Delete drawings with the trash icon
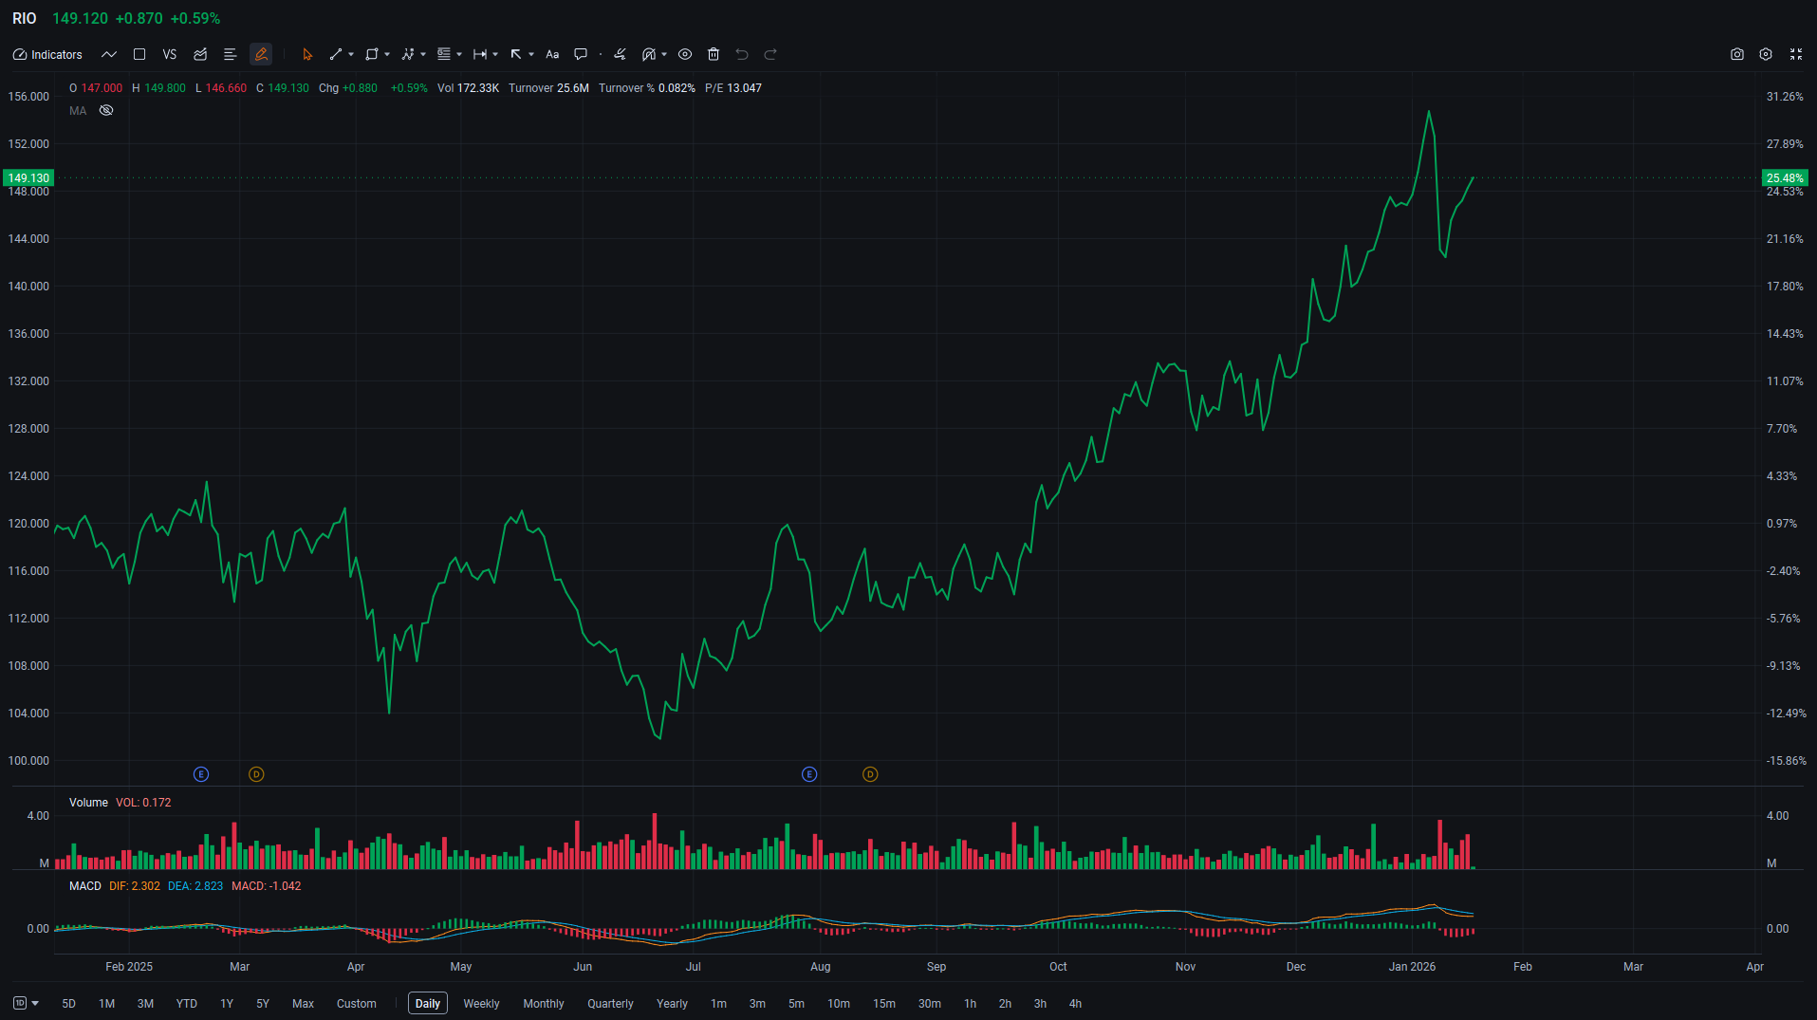 coord(714,55)
